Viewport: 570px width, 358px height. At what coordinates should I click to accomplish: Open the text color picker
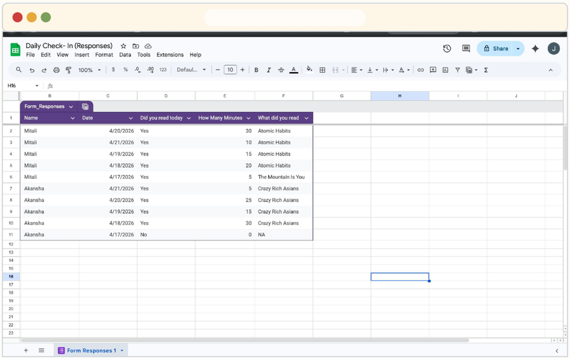click(x=294, y=70)
